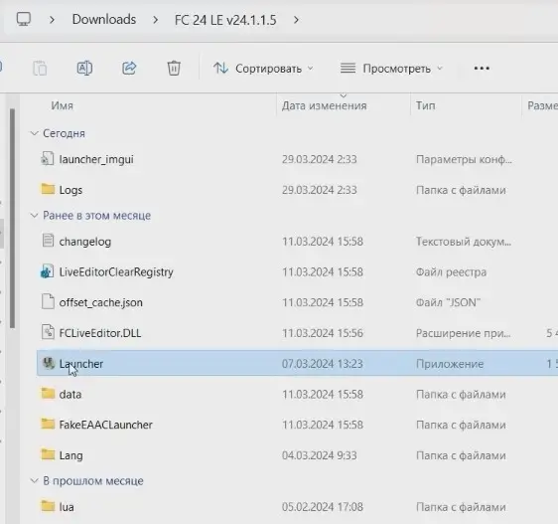Click the Lang folder name
This screenshot has height=524, width=558.
(x=70, y=455)
